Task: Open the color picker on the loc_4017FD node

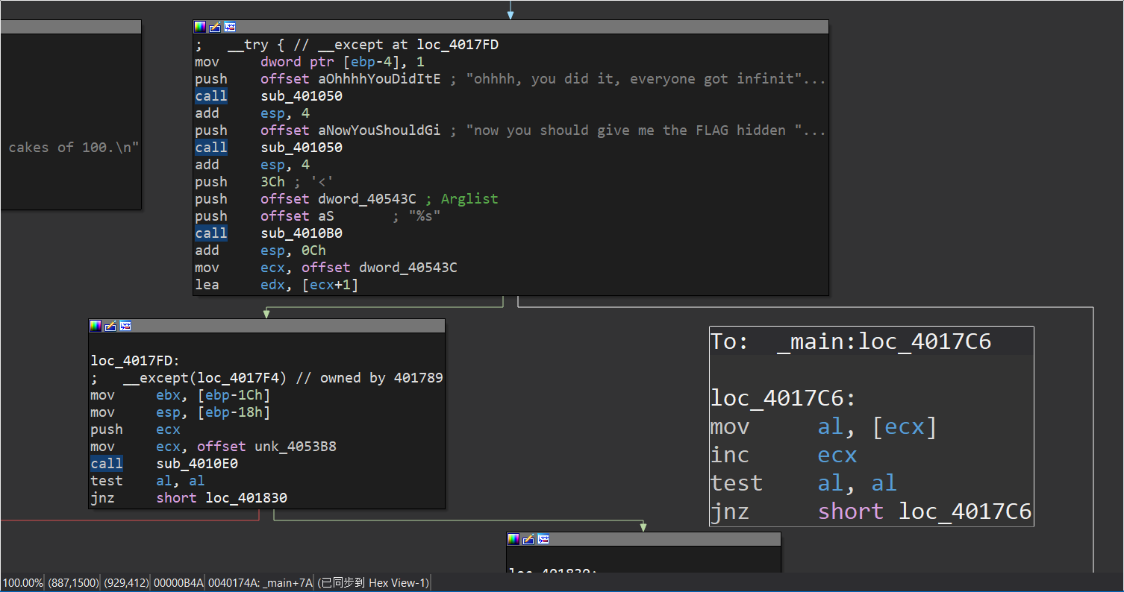Action: pyautogui.click(x=96, y=326)
